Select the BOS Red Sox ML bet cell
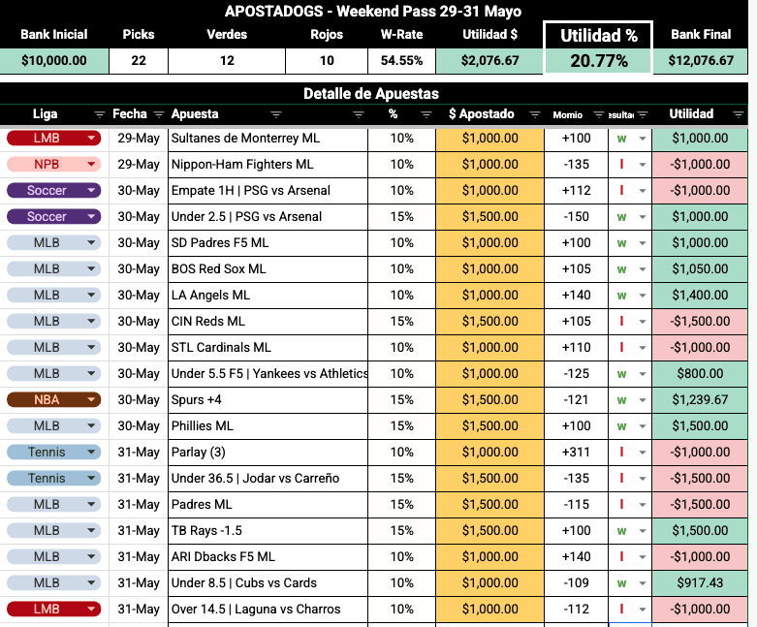 268,268
